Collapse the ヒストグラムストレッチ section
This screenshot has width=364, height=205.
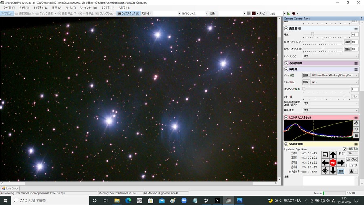(286, 117)
